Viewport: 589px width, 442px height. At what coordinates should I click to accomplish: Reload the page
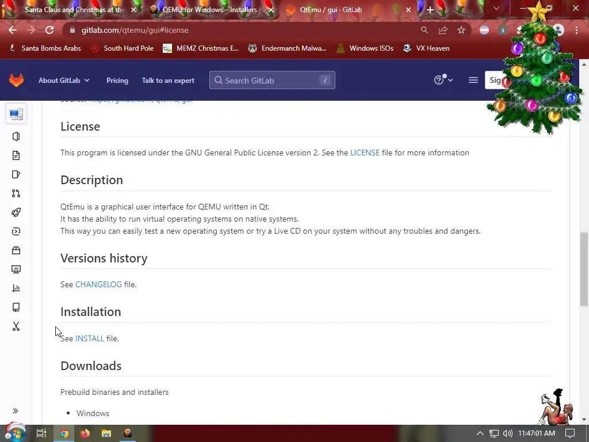click(x=49, y=30)
